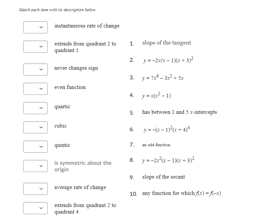Click the equation y = -2x(x - 1)(x + 3)^2
The image size is (270, 223).
point(168,60)
